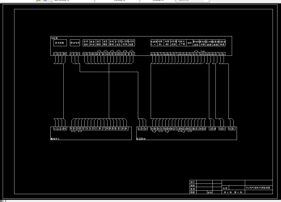Click terminal W1 in the 电控箱 row

coord(78,54)
